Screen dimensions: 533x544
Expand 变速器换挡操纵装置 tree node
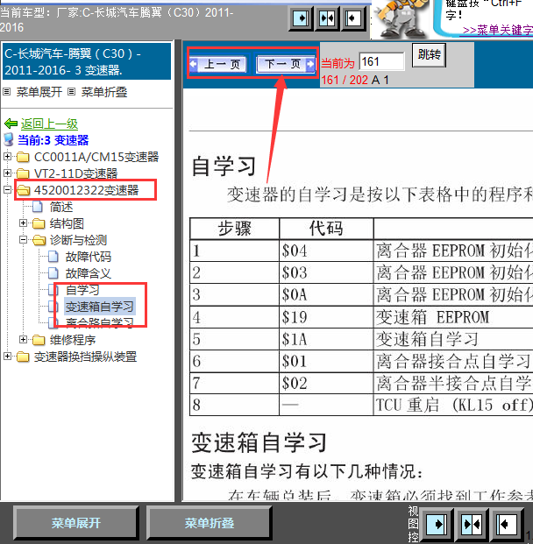[7, 357]
